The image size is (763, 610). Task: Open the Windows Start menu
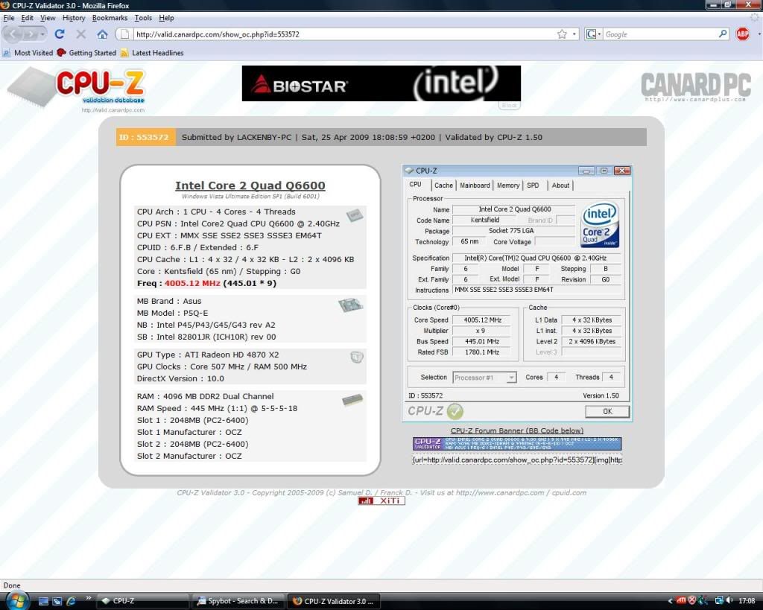coord(16,600)
